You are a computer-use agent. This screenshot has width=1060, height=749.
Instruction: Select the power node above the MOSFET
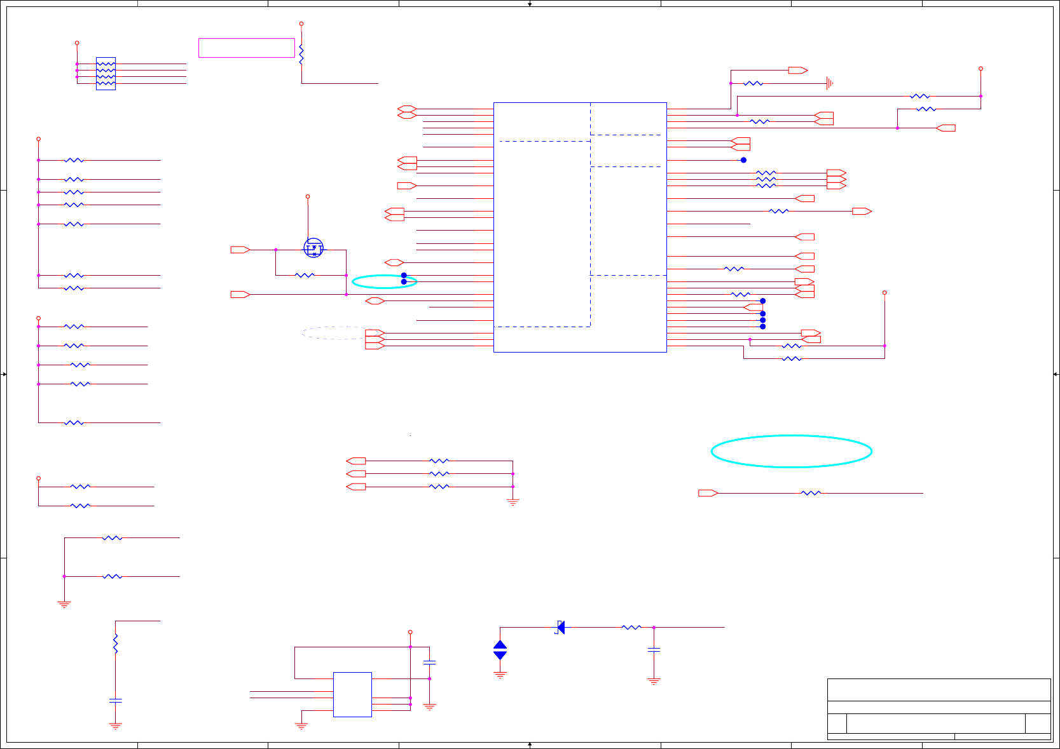308,197
